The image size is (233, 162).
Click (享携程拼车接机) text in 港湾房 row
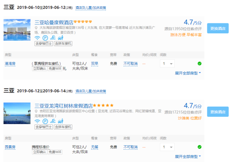coord(46,64)
